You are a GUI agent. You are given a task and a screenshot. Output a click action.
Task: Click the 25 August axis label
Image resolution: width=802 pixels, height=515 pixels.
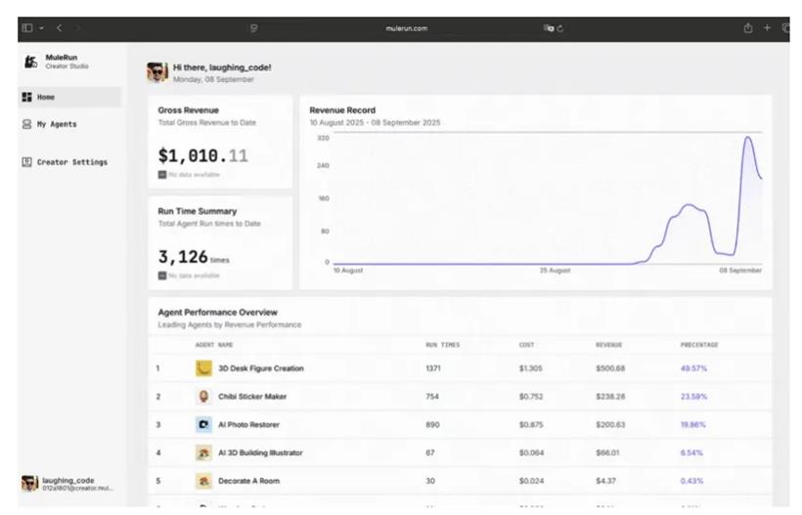tap(555, 271)
